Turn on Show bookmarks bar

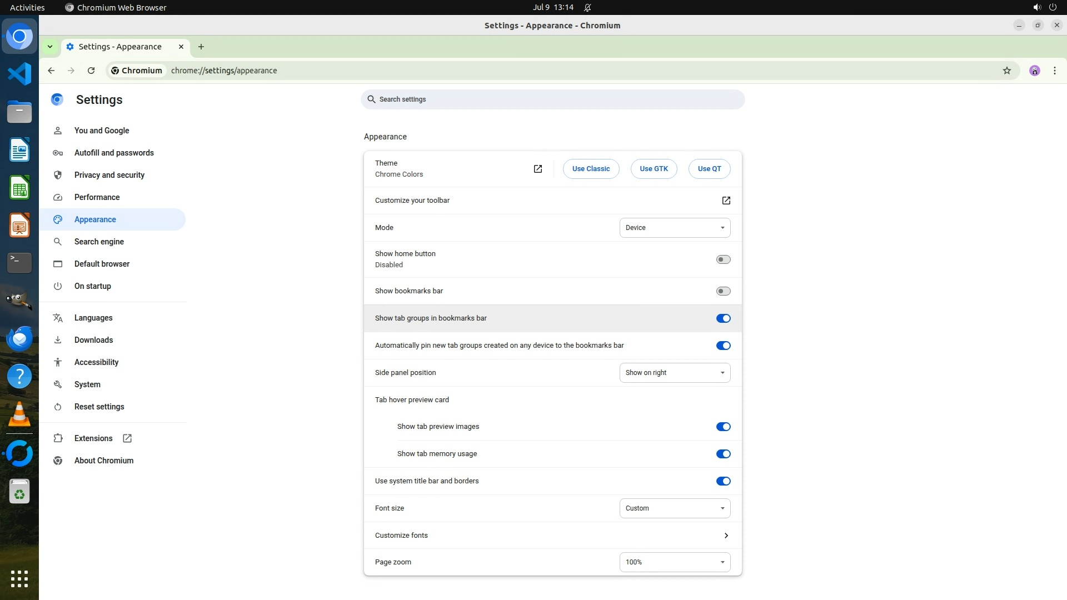tap(723, 291)
